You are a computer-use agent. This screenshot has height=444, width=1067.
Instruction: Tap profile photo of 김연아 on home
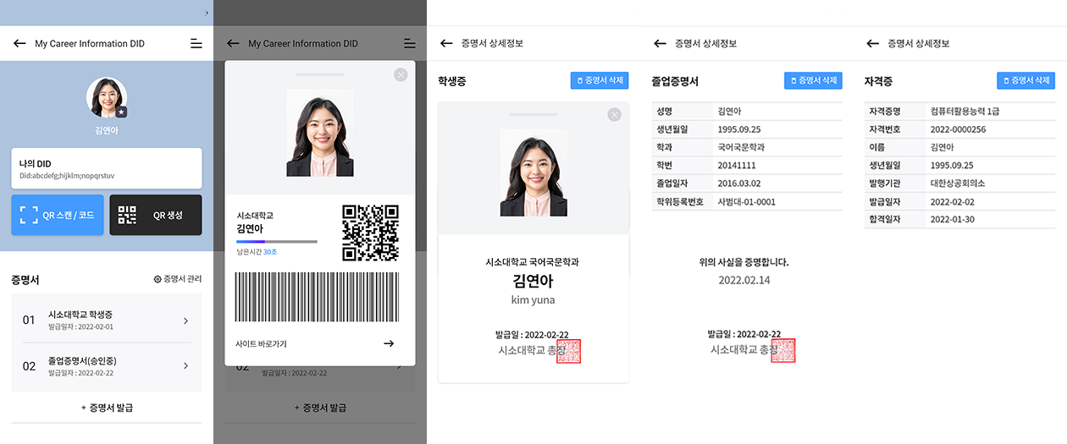click(x=107, y=98)
